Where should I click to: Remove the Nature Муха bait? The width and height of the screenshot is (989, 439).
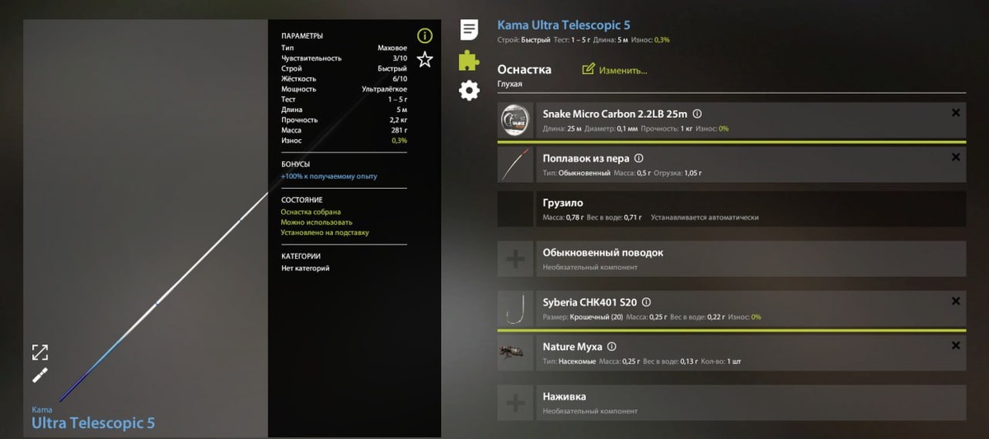point(955,346)
